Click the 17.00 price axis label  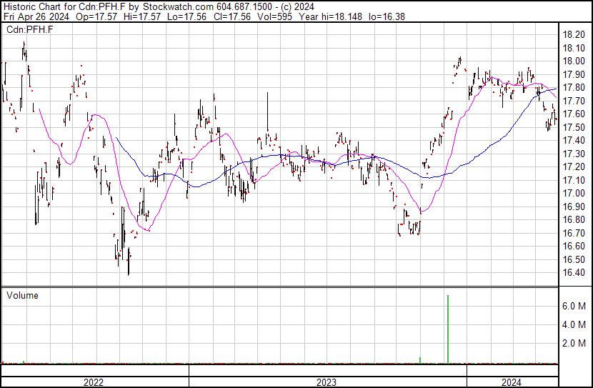point(574,194)
